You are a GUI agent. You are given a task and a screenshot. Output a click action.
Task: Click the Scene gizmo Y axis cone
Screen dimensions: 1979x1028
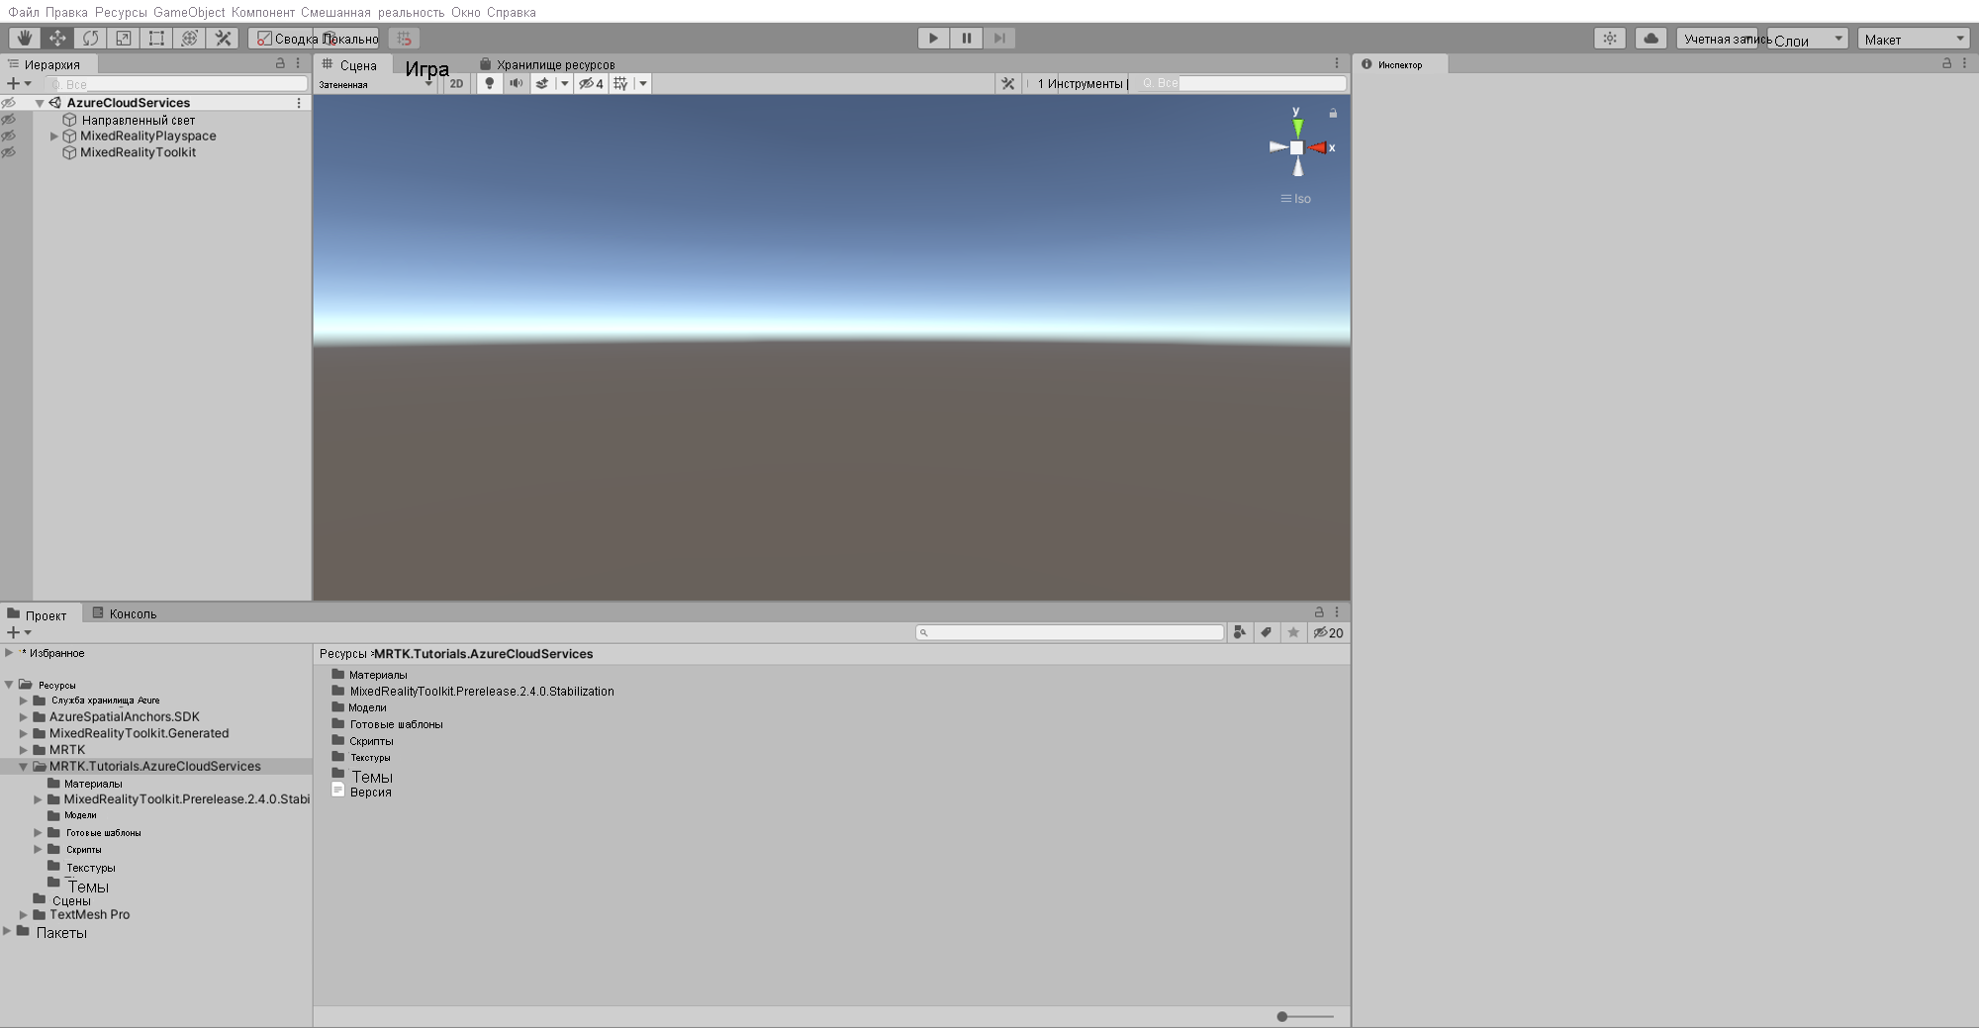tap(1297, 127)
